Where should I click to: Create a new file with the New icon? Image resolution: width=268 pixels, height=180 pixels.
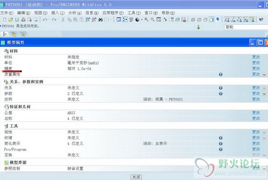coord(5,20)
